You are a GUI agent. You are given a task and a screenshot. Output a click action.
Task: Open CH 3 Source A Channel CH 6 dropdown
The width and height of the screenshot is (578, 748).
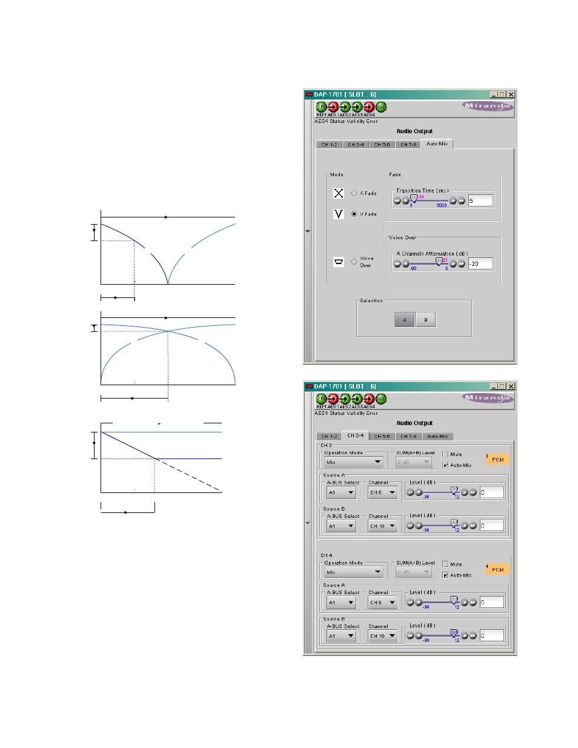coord(383,492)
